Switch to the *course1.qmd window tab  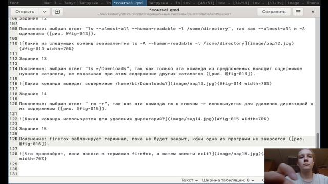[x=130, y=3]
